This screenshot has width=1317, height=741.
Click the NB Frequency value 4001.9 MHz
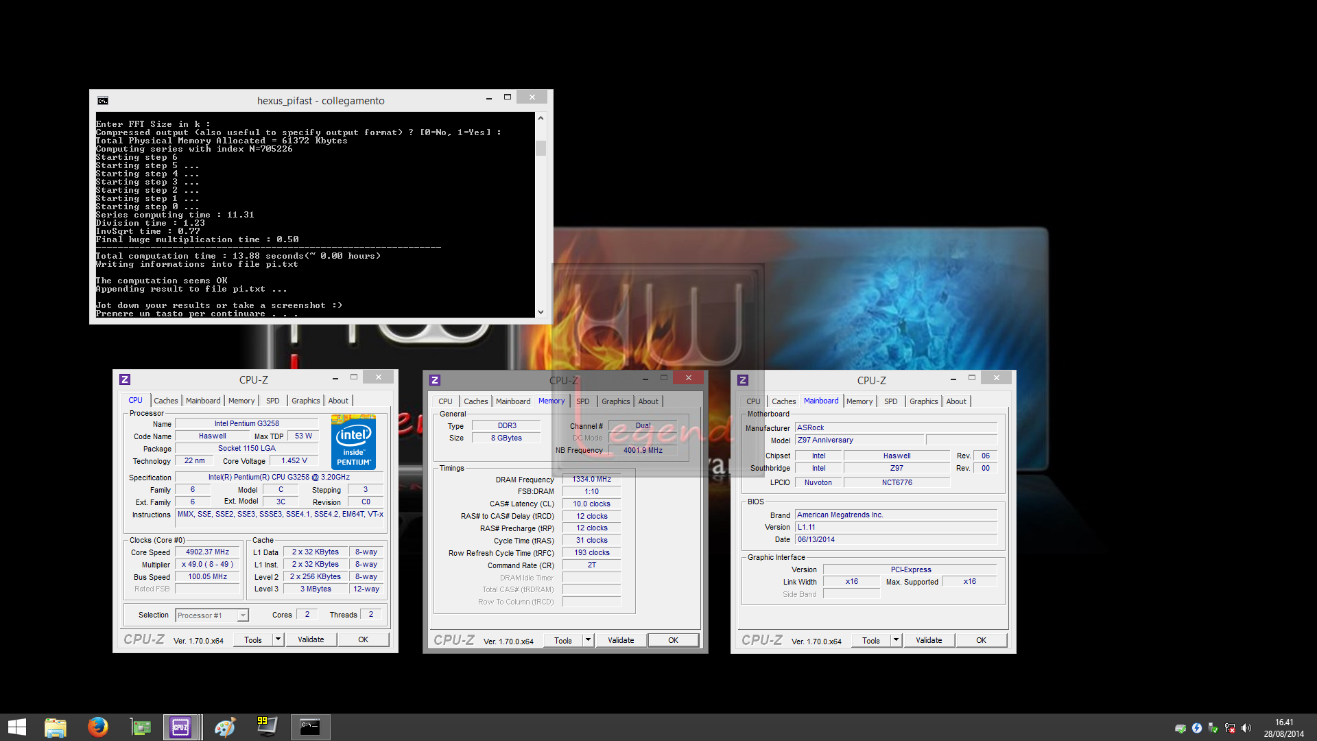[x=643, y=450]
